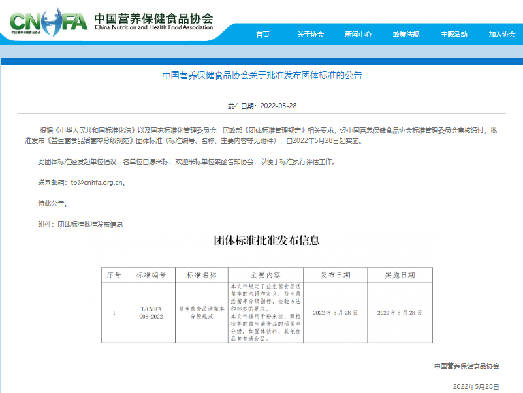Image resolution: width=523 pixels, height=393 pixels.
Task: Click the 序号 column header
Action: pyautogui.click(x=114, y=275)
